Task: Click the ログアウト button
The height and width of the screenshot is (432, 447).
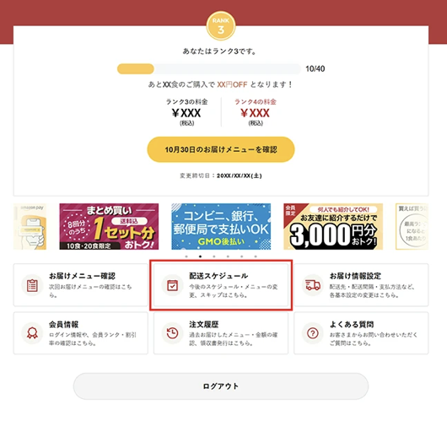Action: pos(221,386)
